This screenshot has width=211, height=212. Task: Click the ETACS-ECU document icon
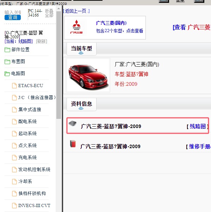[14, 86]
